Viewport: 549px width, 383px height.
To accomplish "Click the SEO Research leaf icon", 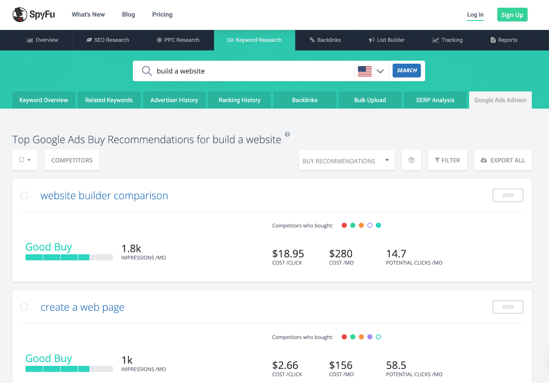I will [89, 40].
